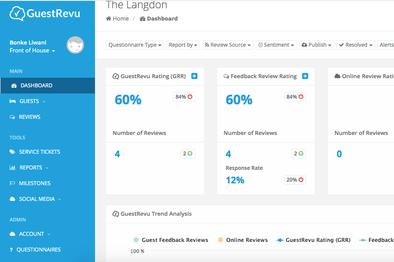
Task: Click the Service Tickets tag icon
Action: [12, 152]
